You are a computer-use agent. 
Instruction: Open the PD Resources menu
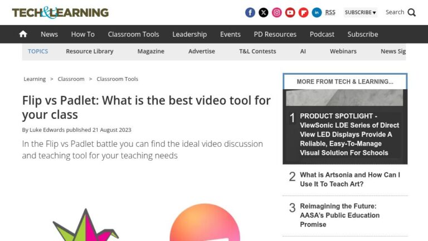pyautogui.click(x=275, y=34)
